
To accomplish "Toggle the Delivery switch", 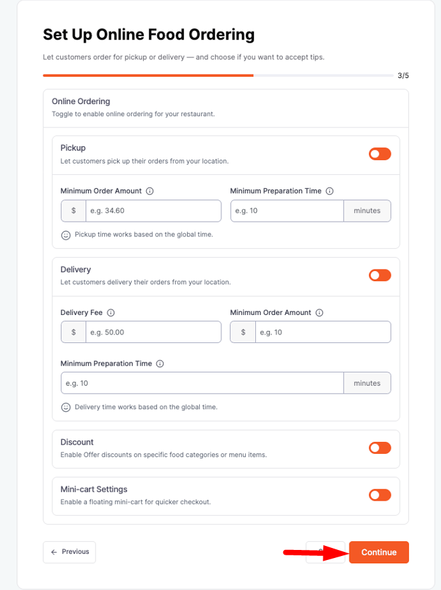I will coord(380,275).
